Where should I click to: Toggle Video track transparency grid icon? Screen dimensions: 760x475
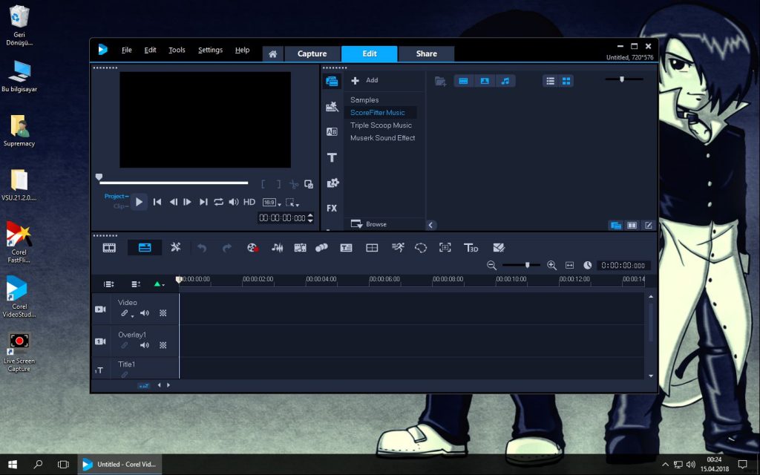(x=163, y=313)
